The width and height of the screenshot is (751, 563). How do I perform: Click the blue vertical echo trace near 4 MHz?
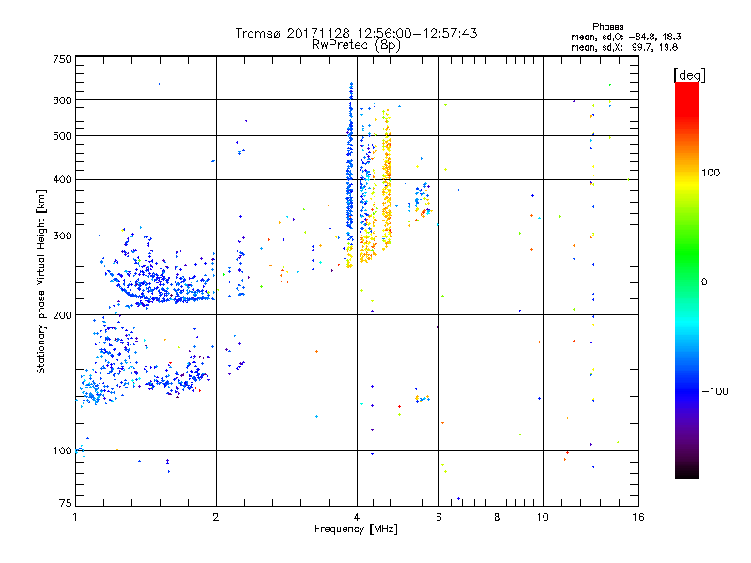coord(350,162)
